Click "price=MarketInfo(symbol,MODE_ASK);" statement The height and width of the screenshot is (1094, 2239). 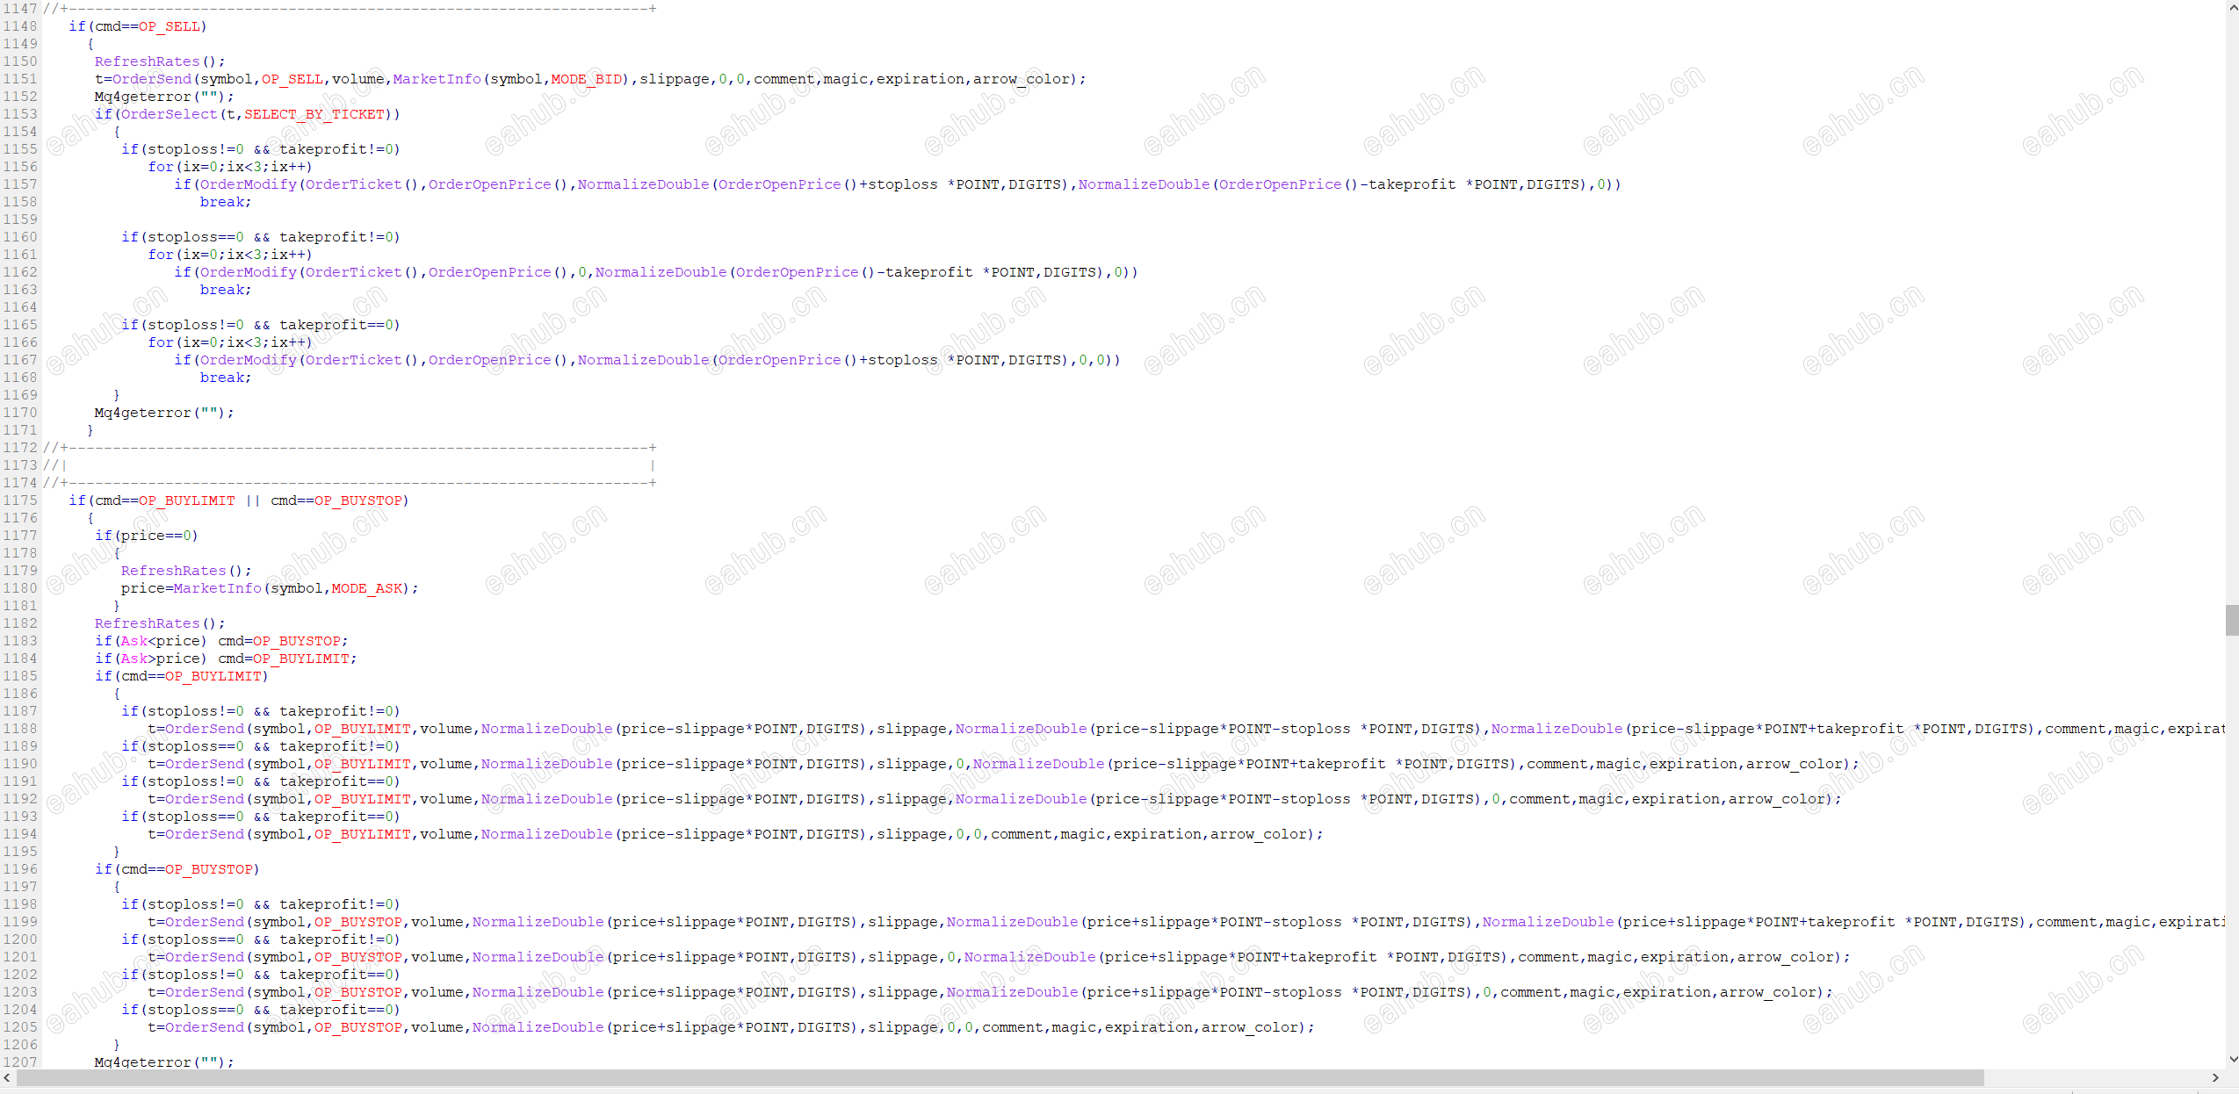pos(270,588)
